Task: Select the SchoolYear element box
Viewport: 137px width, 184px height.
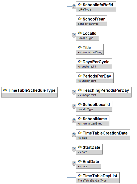Action: pos(91,21)
